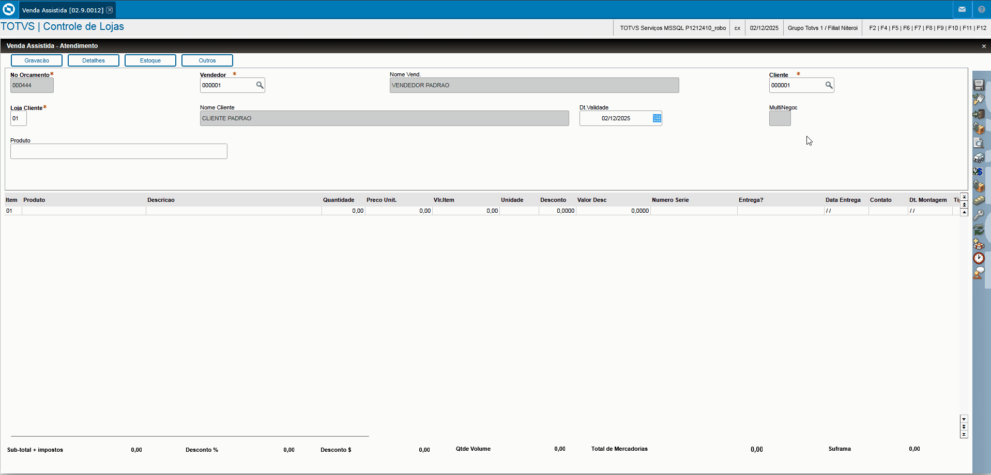
Task: Click the hand with checked paper icon
Action: (979, 99)
